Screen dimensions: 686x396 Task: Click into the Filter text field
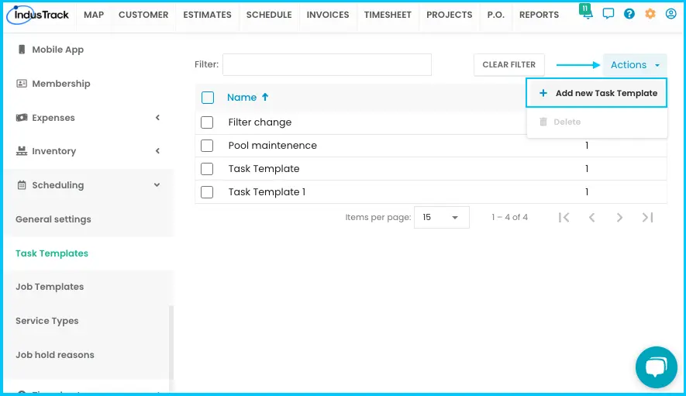tap(327, 65)
